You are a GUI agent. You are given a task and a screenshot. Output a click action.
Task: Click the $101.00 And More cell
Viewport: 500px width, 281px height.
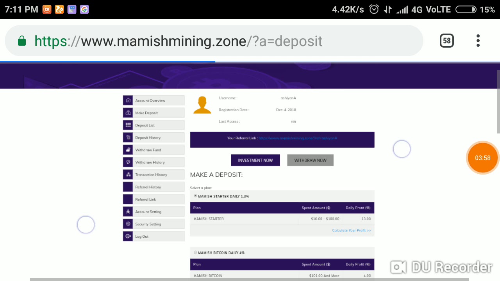point(324,276)
